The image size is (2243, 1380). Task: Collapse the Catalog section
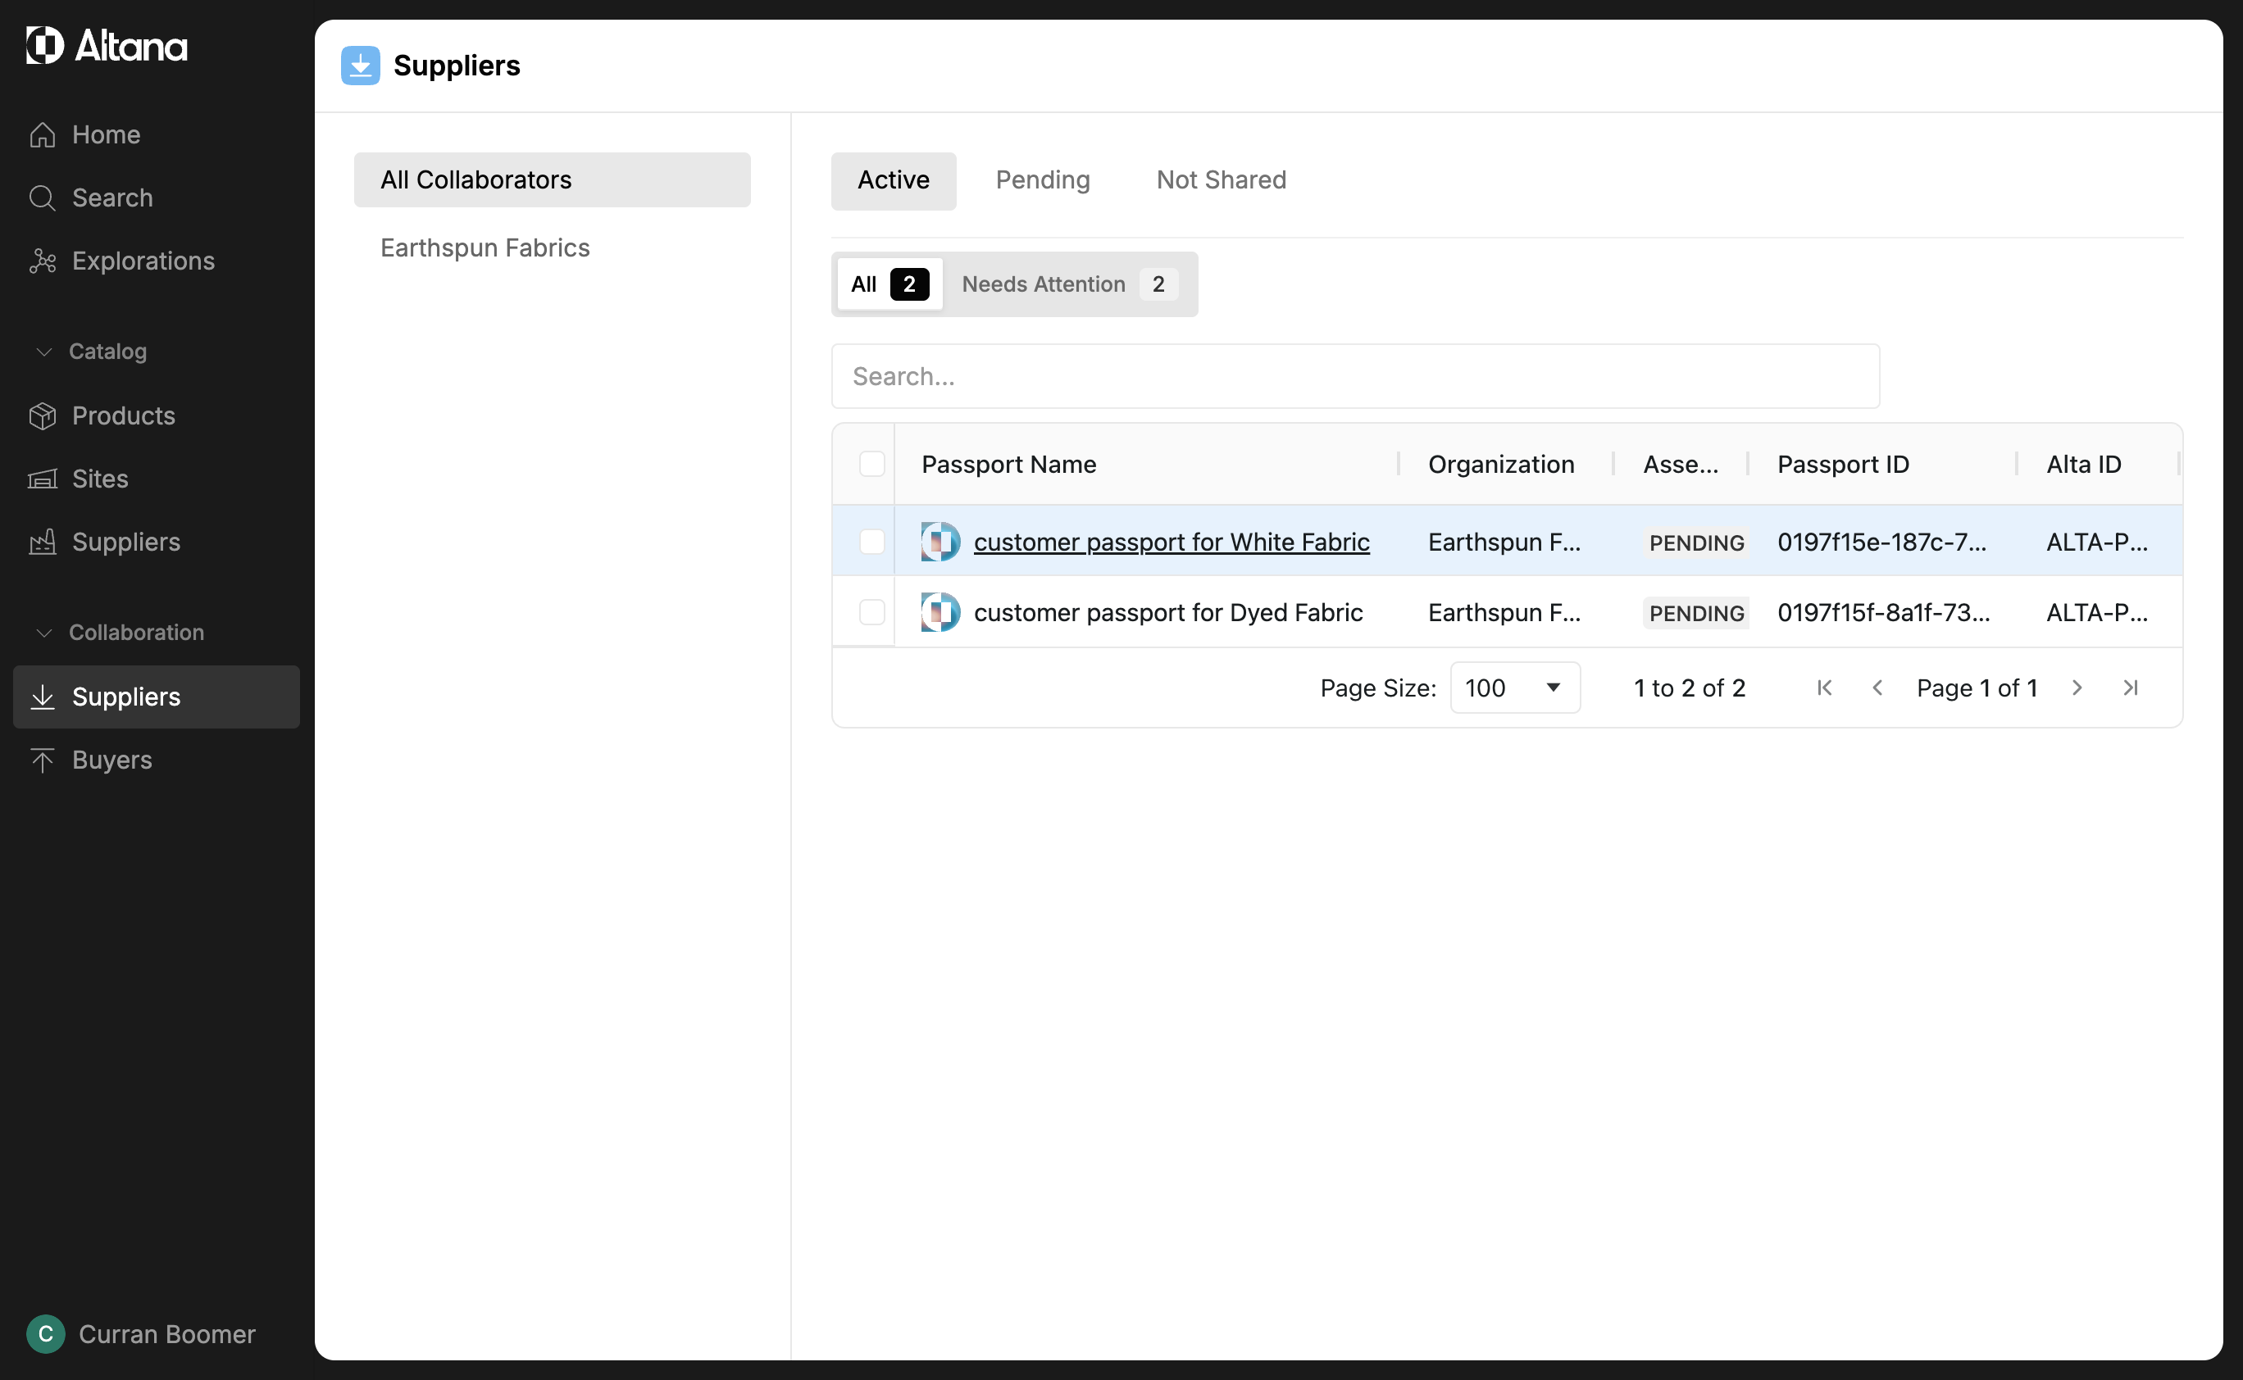point(43,352)
